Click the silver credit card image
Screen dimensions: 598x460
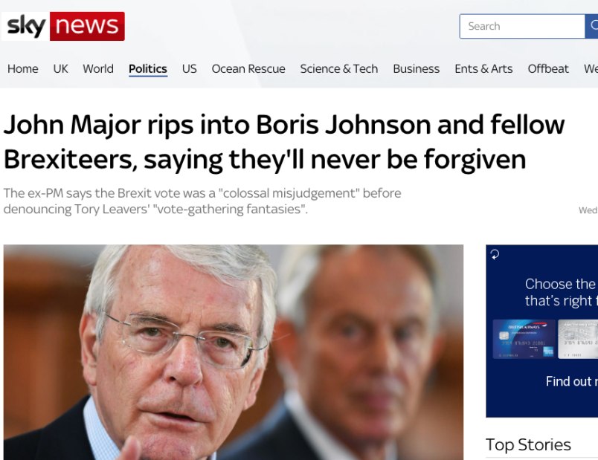[x=578, y=339]
